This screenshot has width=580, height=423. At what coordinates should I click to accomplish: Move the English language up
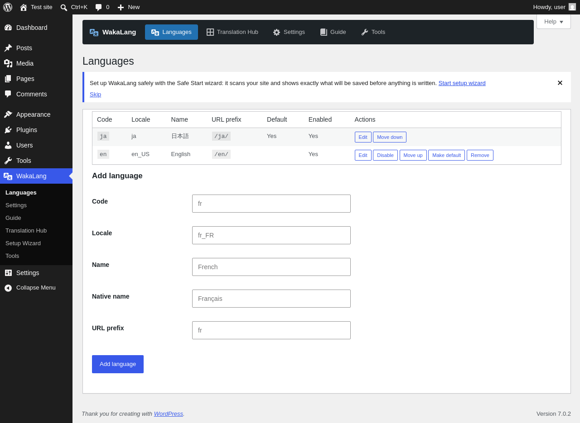coord(413,155)
